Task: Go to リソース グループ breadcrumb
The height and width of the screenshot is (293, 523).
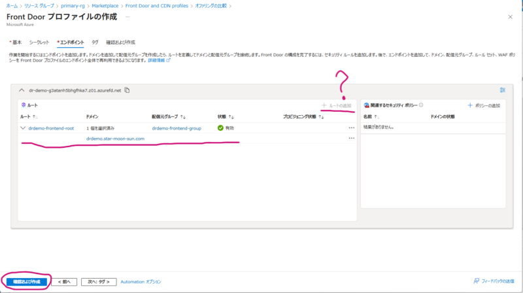Action: tap(39, 6)
